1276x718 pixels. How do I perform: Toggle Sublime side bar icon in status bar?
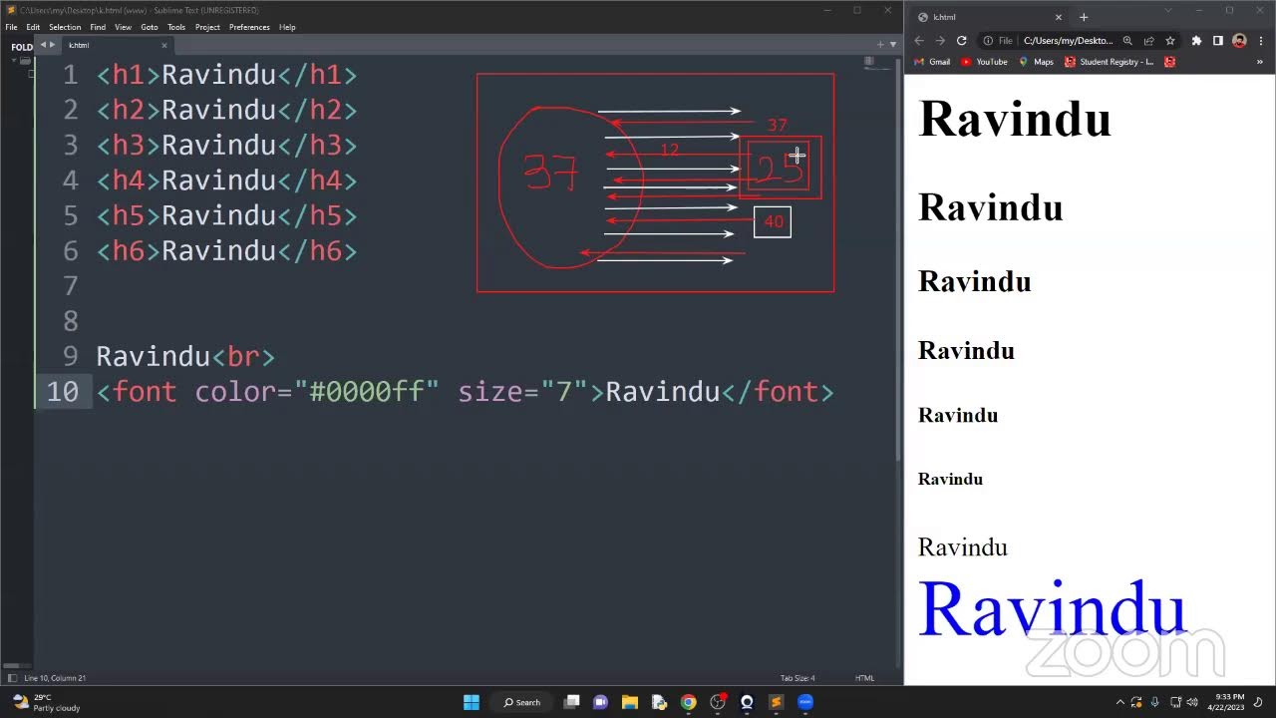tap(12, 678)
